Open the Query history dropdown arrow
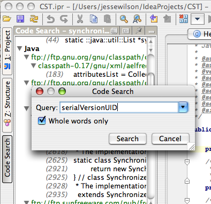This screenshot has height=204, width=211. tap(183, 107)
